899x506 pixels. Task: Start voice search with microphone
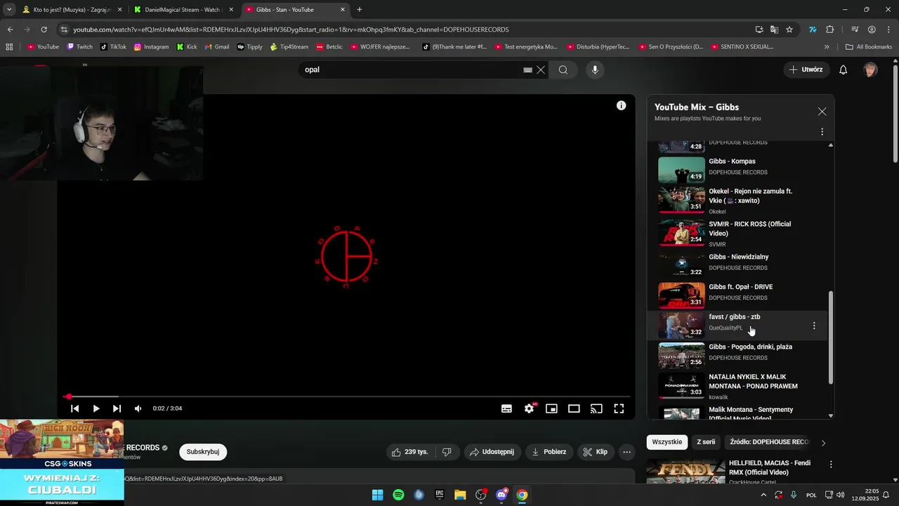pyautogui.click(x=595, y=70)
